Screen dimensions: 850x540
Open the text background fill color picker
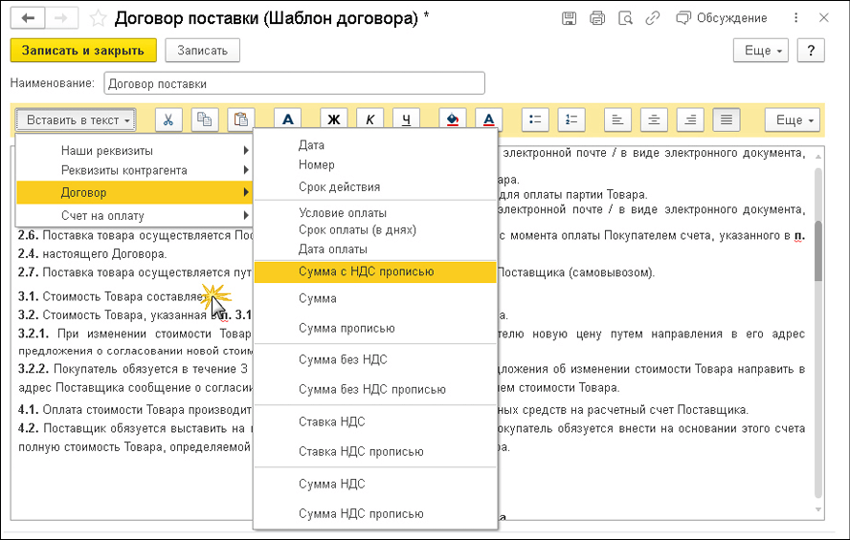click(x=453, y=119)
